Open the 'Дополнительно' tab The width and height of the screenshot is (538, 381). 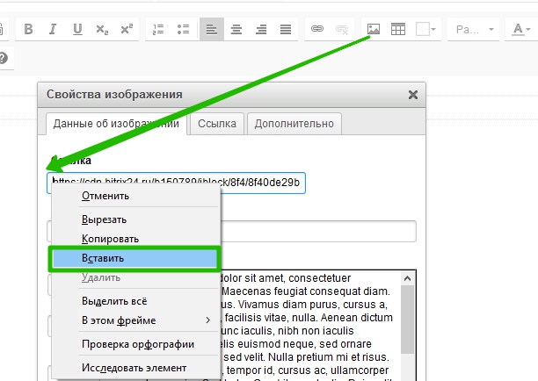tap(294, 124)
